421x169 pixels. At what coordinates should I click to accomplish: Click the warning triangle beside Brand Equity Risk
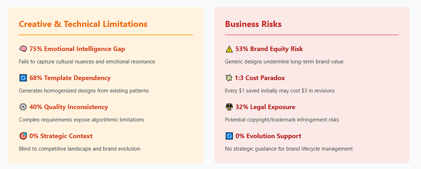click(229, 49)
